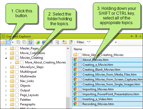Expand the Output tree node
Image resolution: width=143 pixels, height=109 pixels.
(x=6, y=91)
